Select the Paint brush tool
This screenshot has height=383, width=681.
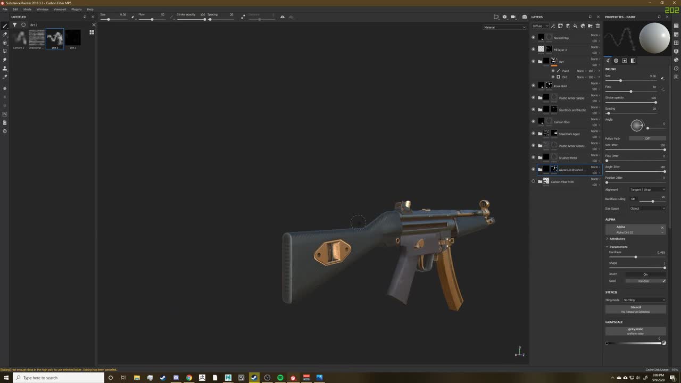5,26
